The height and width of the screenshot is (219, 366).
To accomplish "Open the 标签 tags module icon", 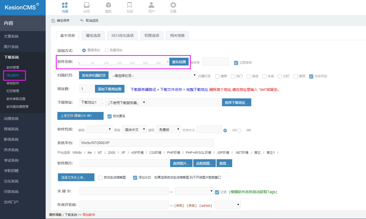I will tap(130, 7).
